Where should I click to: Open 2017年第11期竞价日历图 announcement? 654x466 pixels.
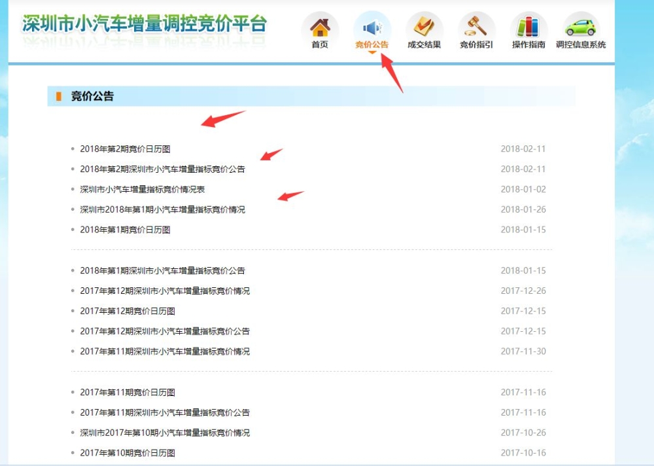tap(128, 393)
